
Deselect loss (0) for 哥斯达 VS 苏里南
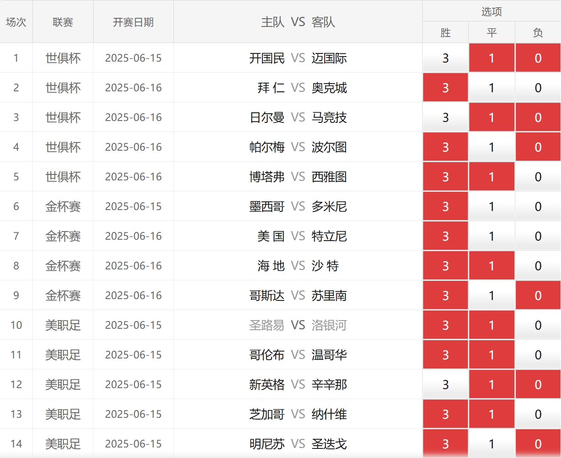538,295
